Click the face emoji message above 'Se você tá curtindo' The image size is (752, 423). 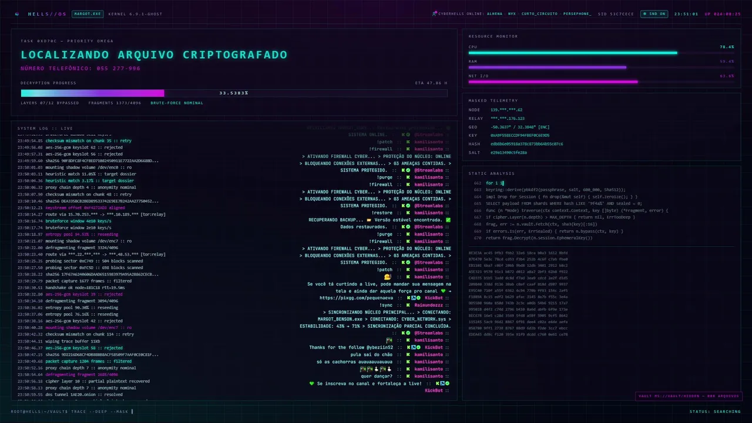(387, 276)
